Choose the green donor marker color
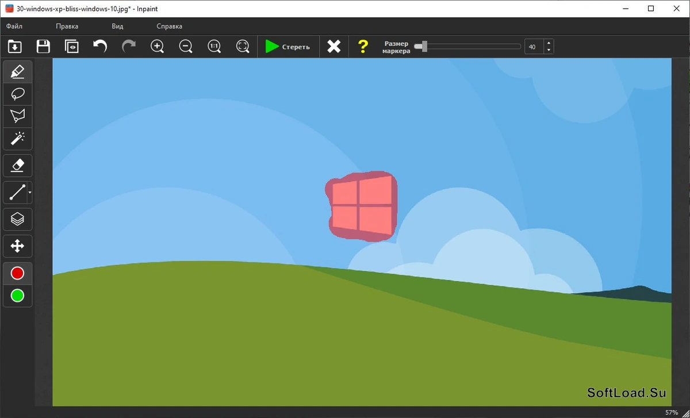Screen dimensions: 690x418 (x=18, y=296)
